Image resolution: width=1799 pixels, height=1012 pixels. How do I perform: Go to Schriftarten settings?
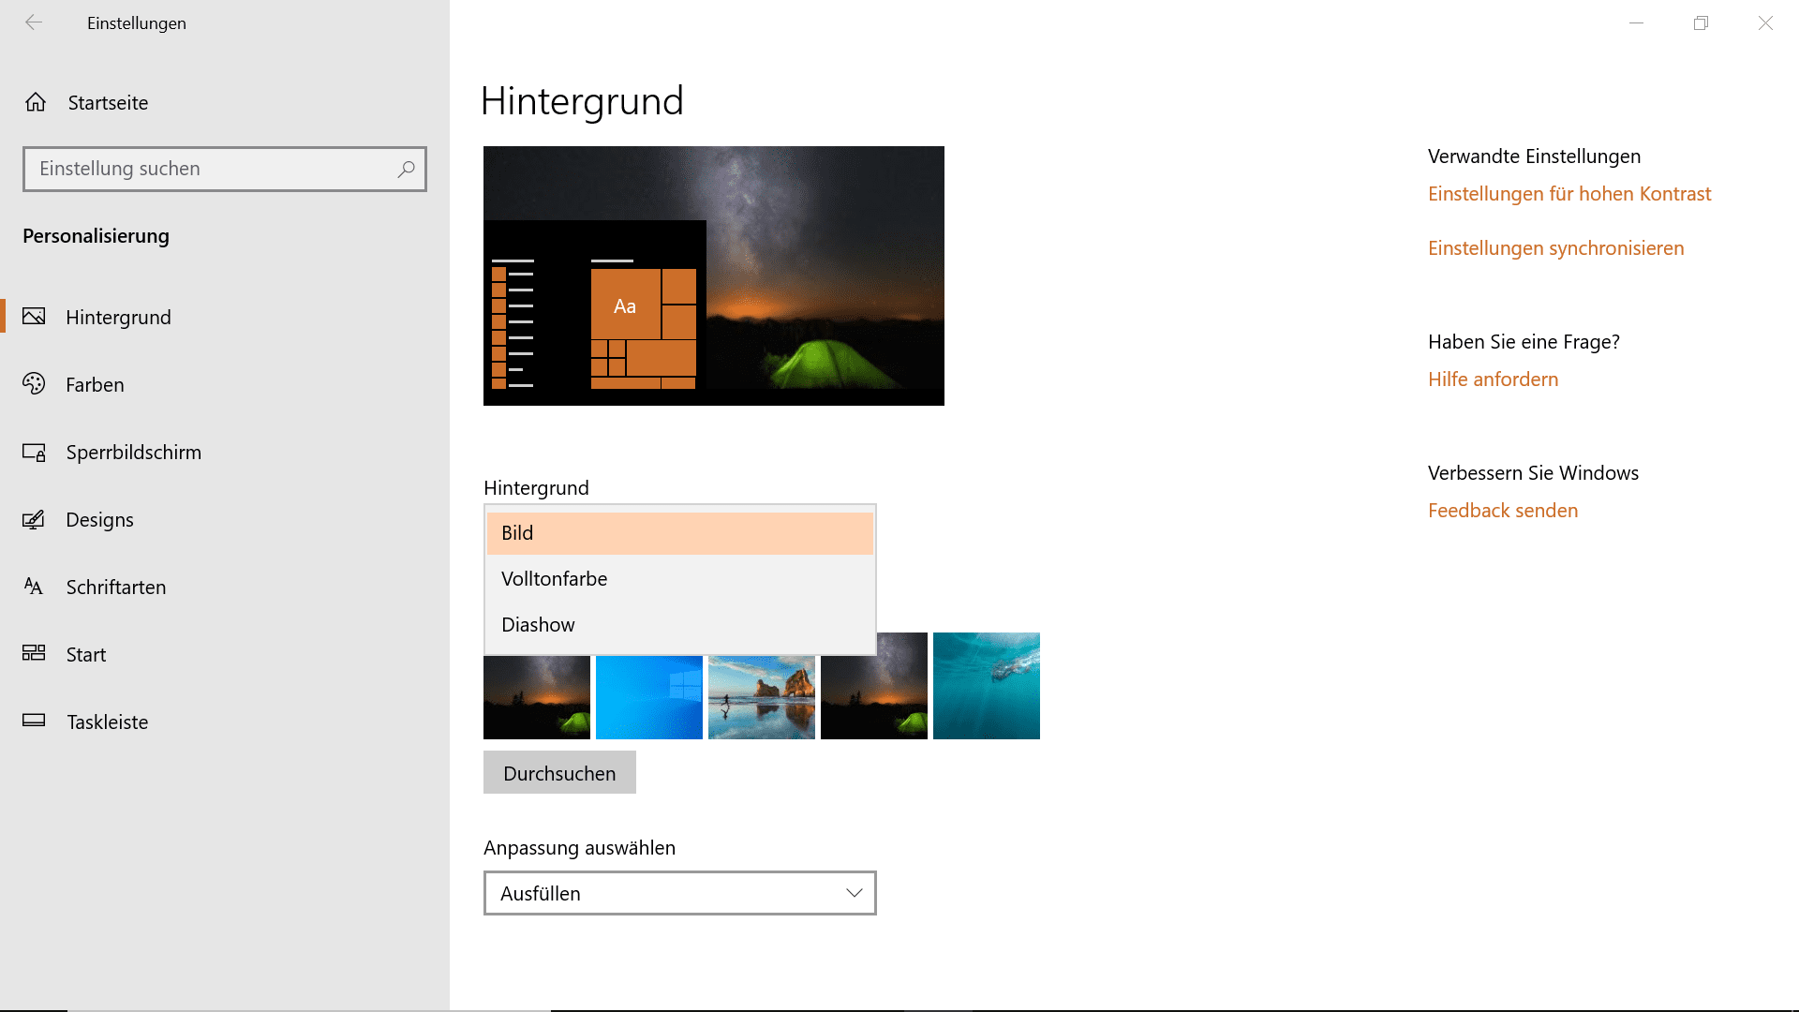pos(225,587)
